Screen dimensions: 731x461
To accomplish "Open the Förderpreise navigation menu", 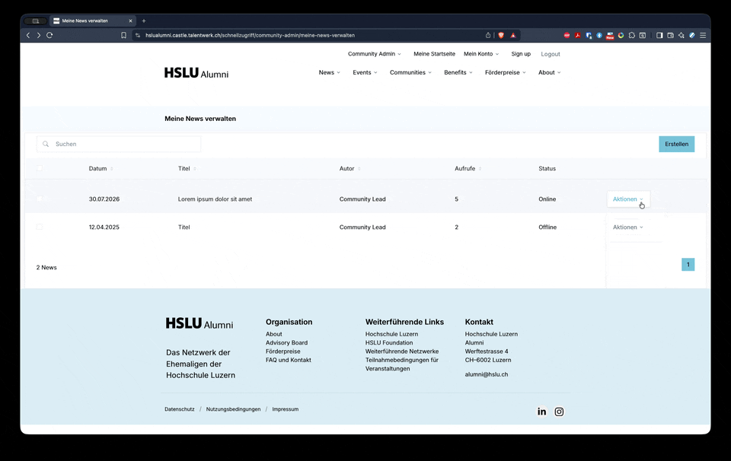I will pyautogui.click(x=505, y=72).
